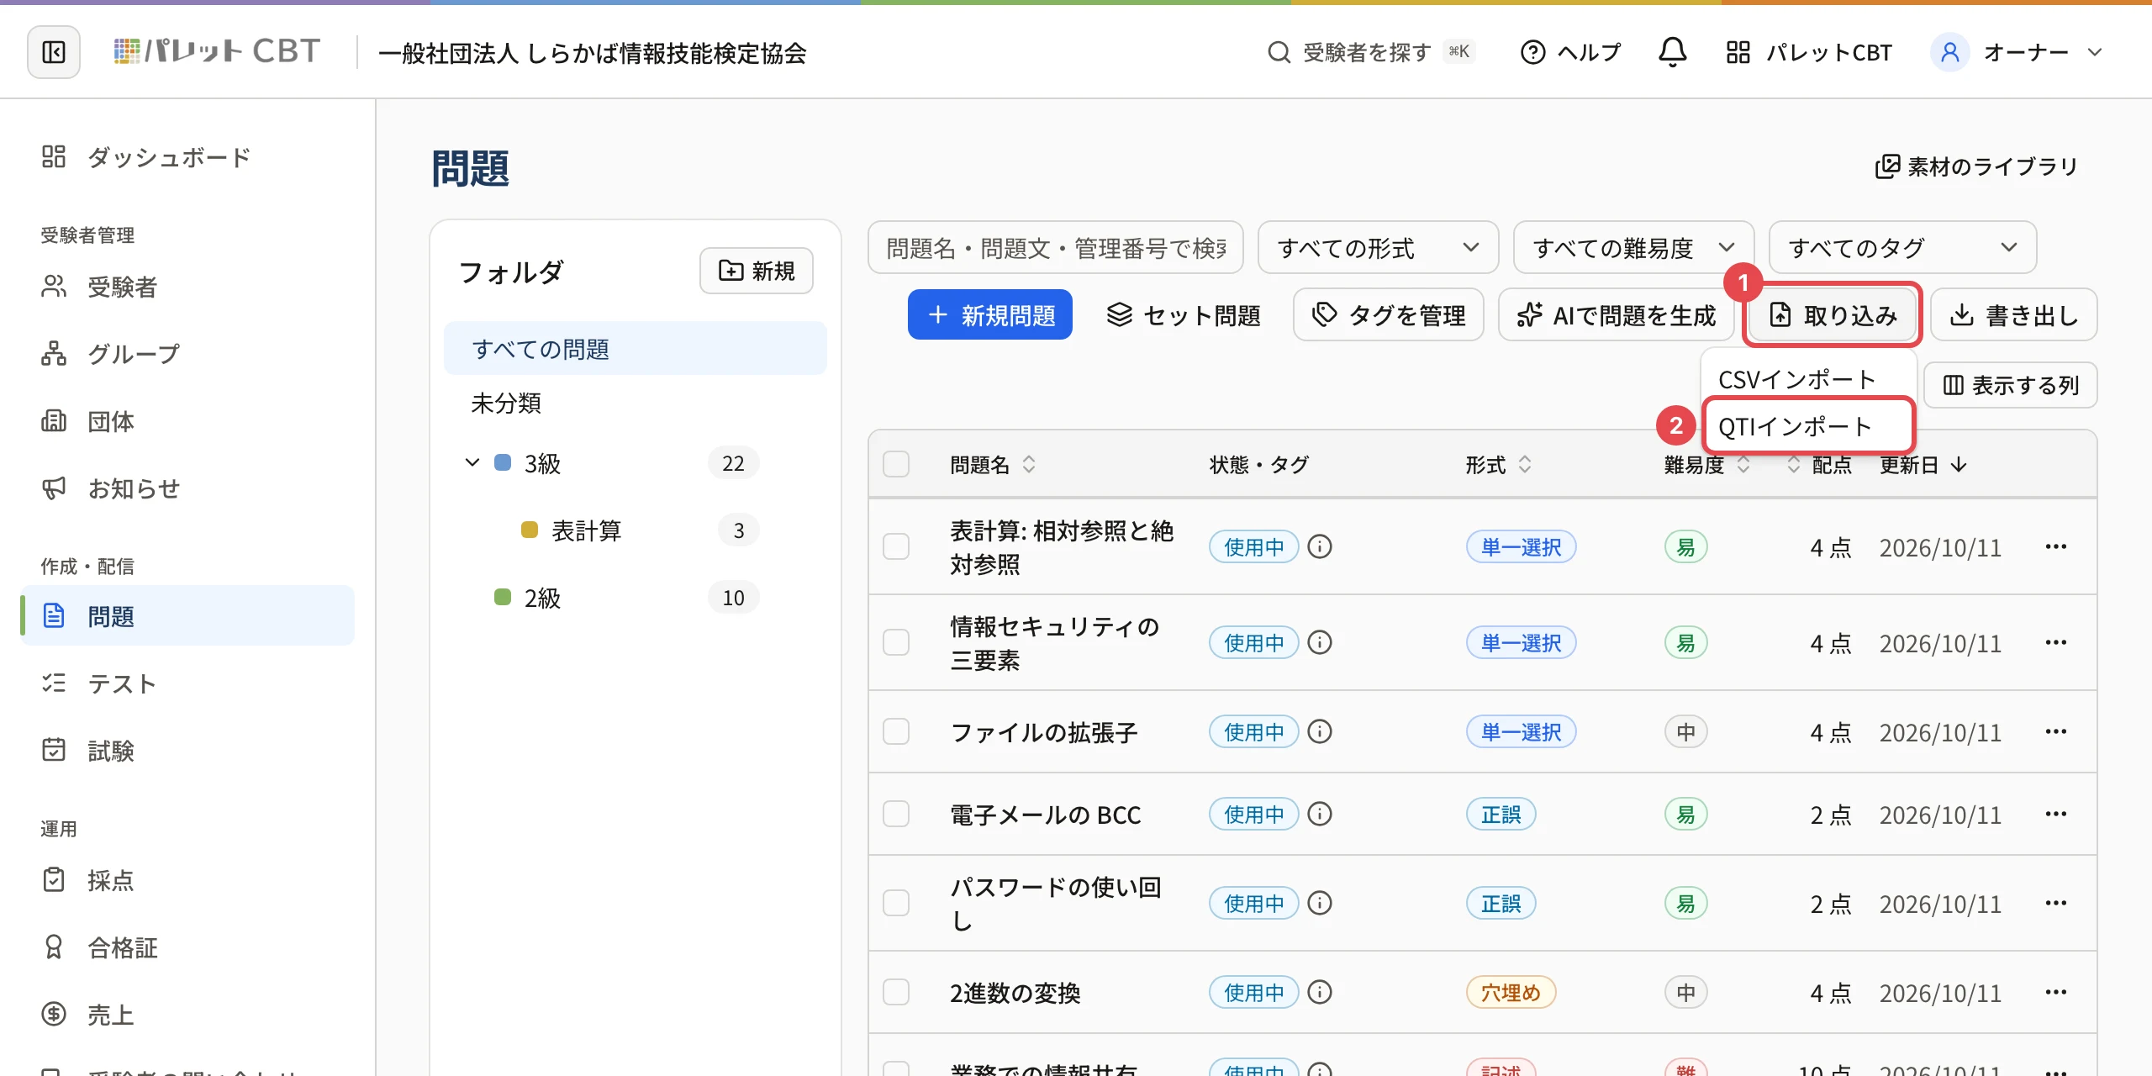Viewport: 2152px width, 1076px height.
Task: Open info icon for 情報セキュリティの三要素 row
Action: tap(1320, 643)
